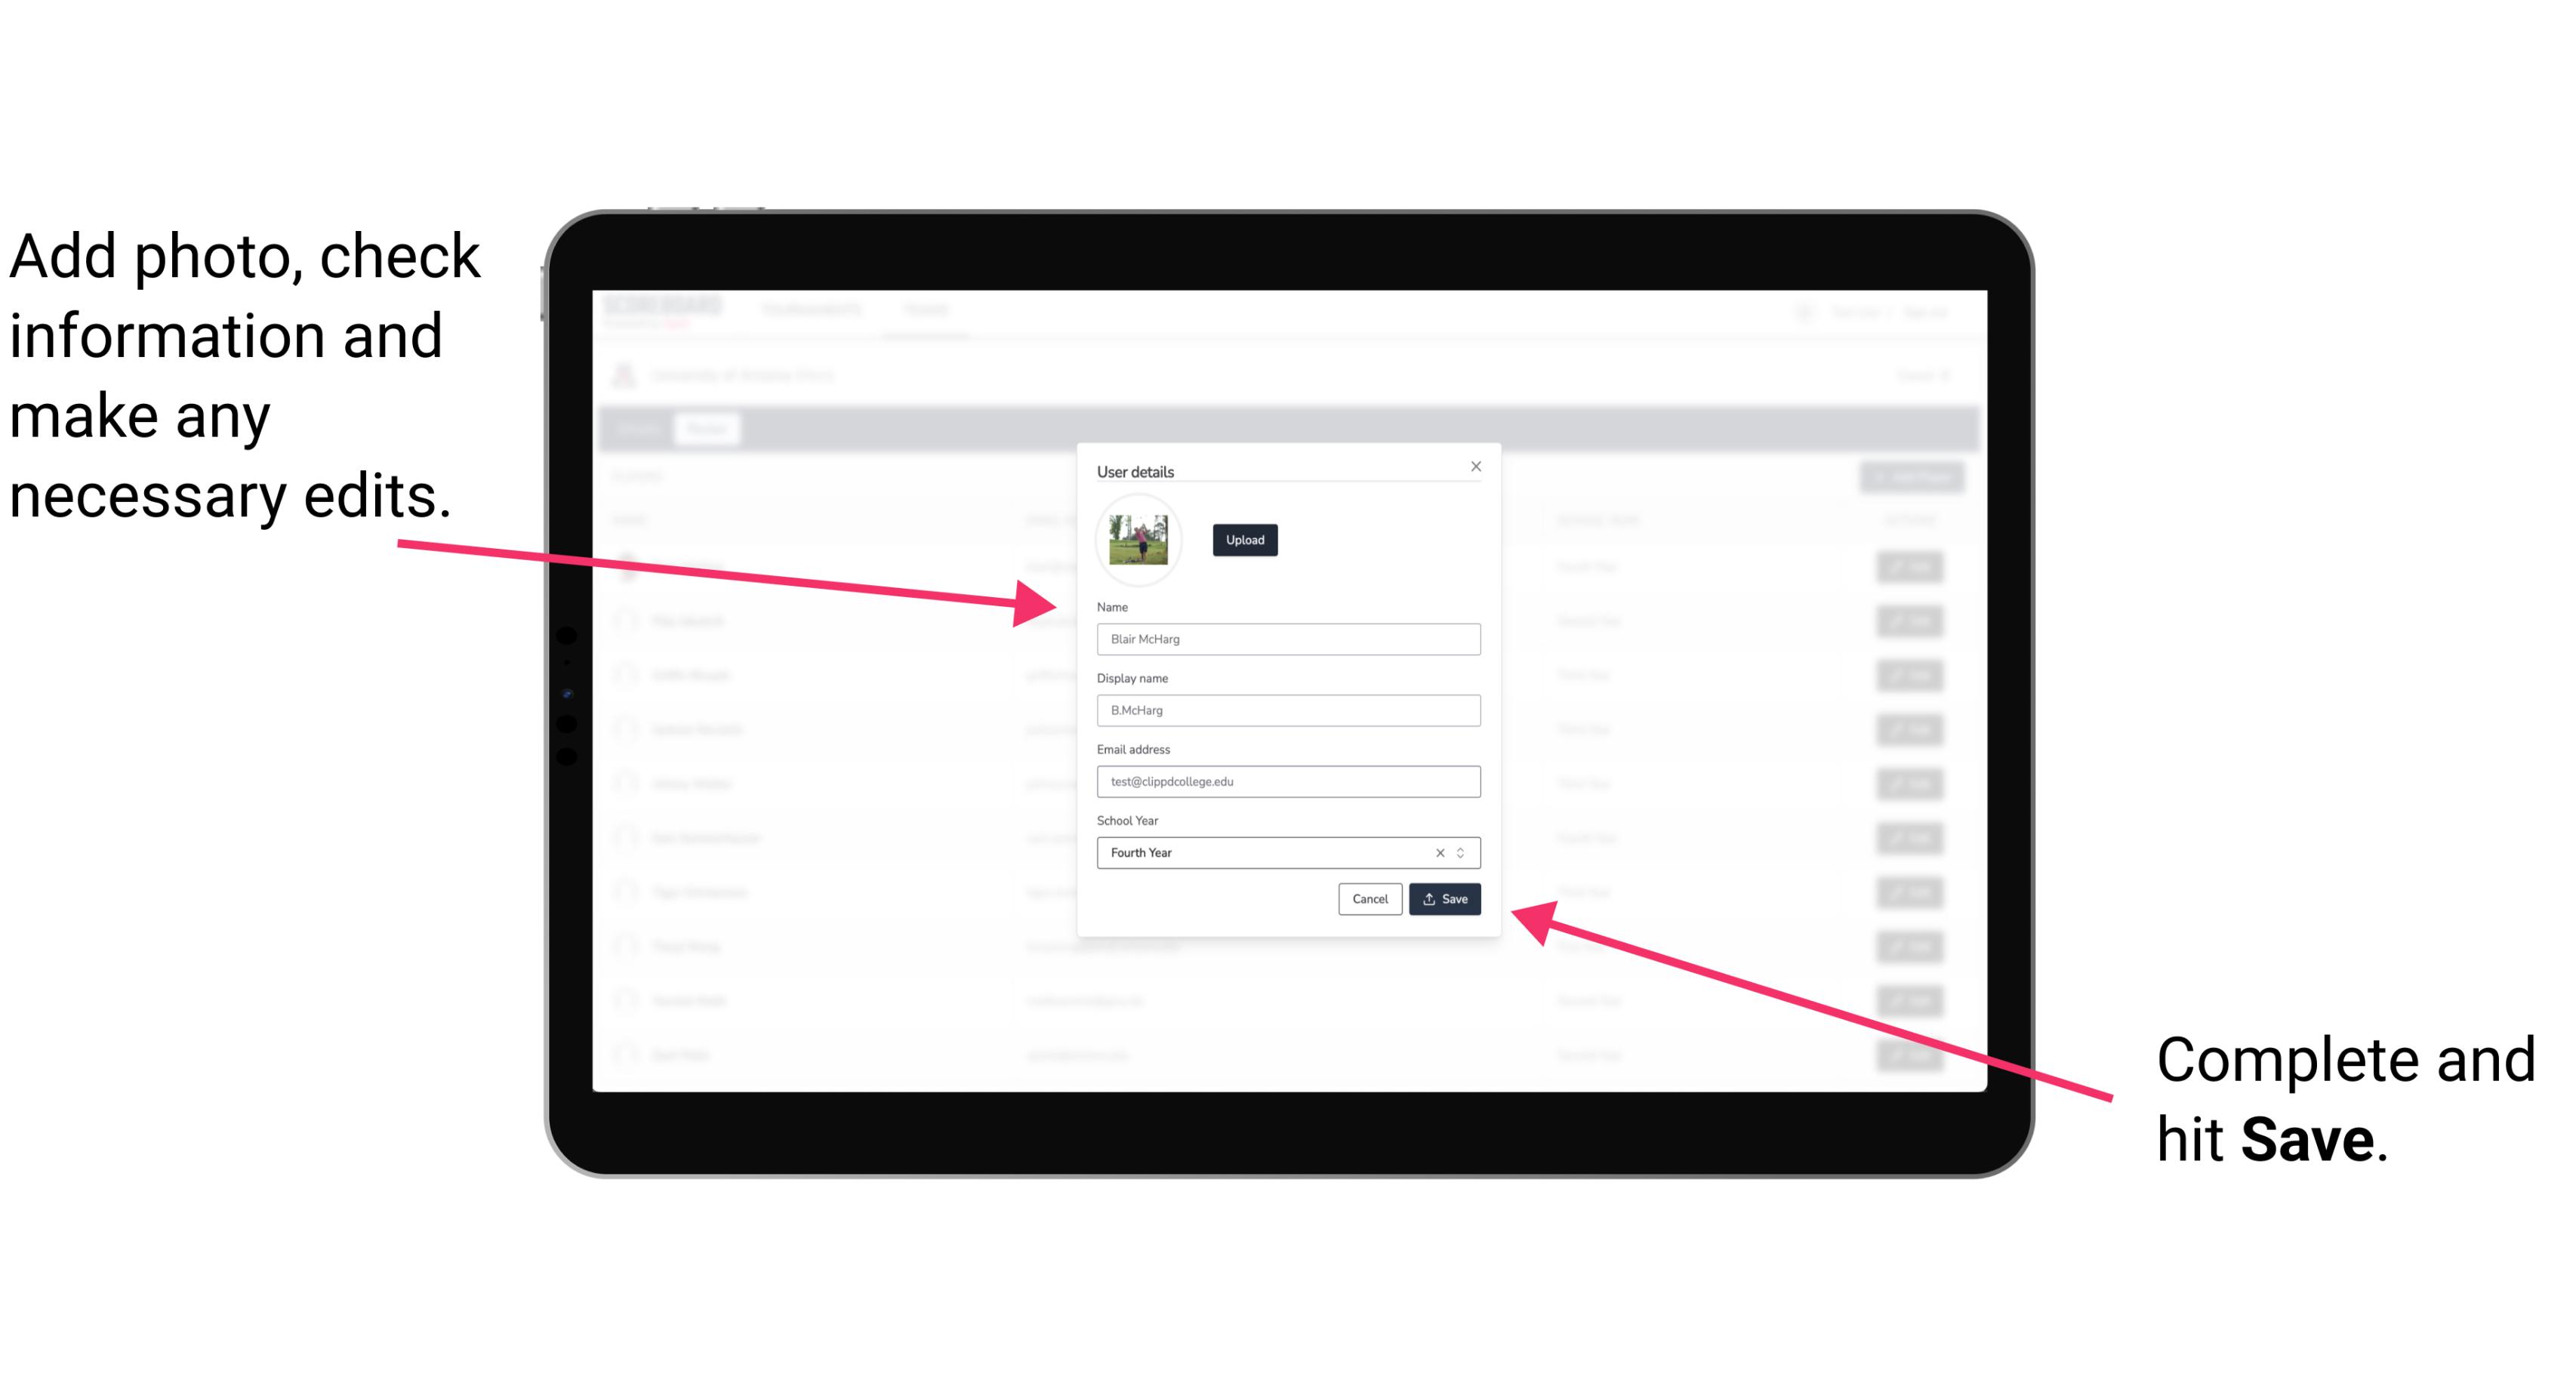Select the Display name input field

point(1286,710)
